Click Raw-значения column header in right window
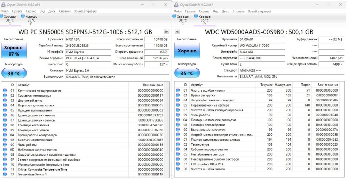348x179 pixels. point(325,85)
